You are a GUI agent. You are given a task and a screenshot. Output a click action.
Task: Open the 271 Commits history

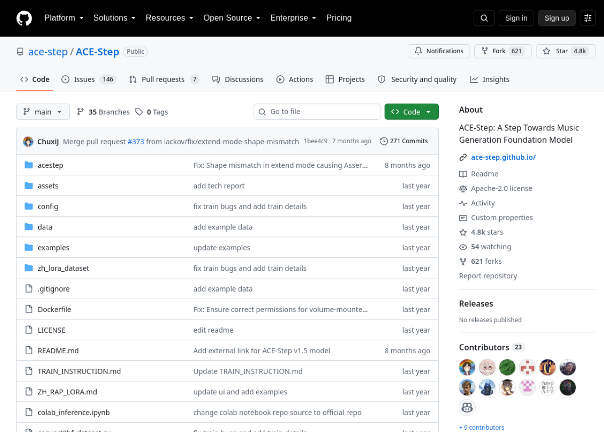pyautogui.click(x=404, y=141)
